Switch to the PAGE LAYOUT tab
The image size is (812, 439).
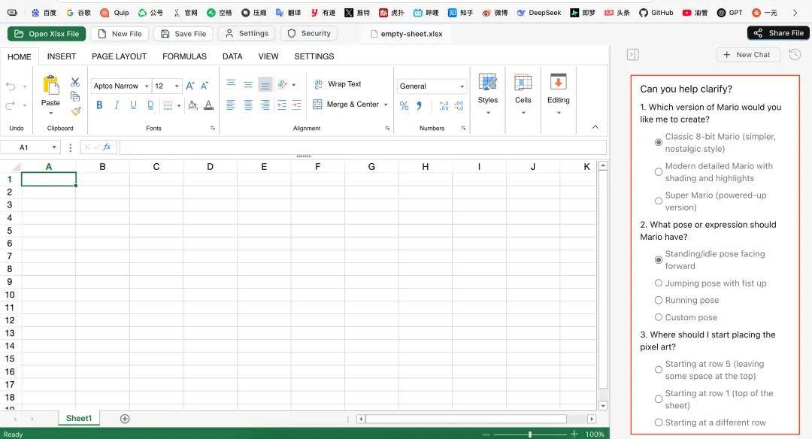pos(119,56)
